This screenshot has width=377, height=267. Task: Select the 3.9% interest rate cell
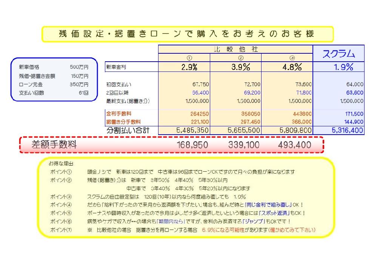(241, 67)
